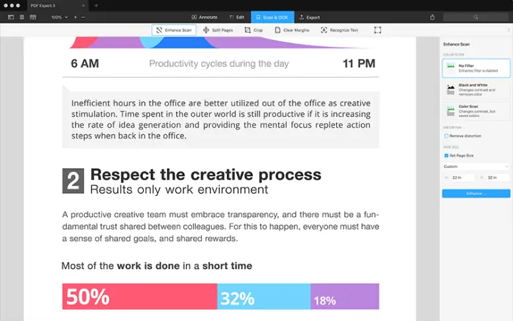Select the Enhance Scan tool
513x321 pixels.
click(x=174, y=30)
